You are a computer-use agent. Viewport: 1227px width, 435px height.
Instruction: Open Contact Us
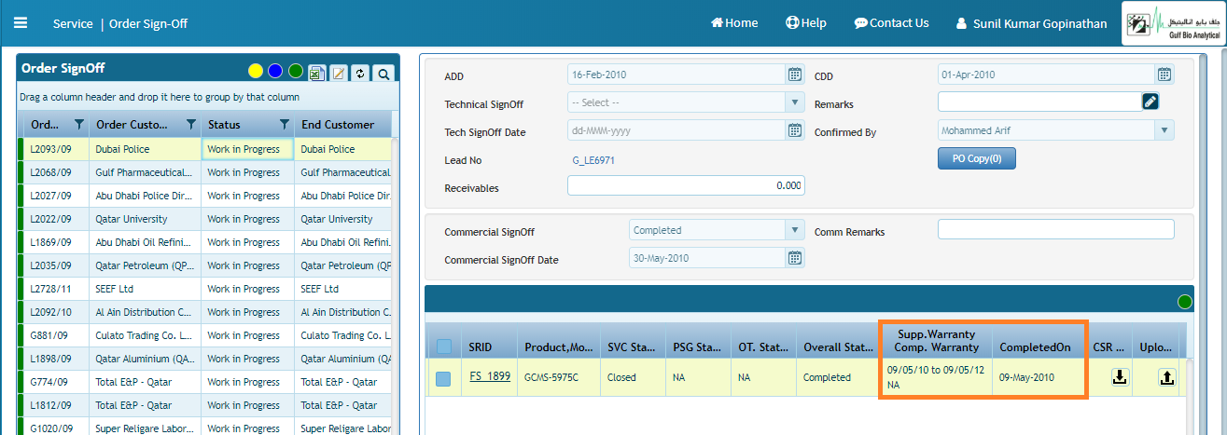tap(892, 23)
